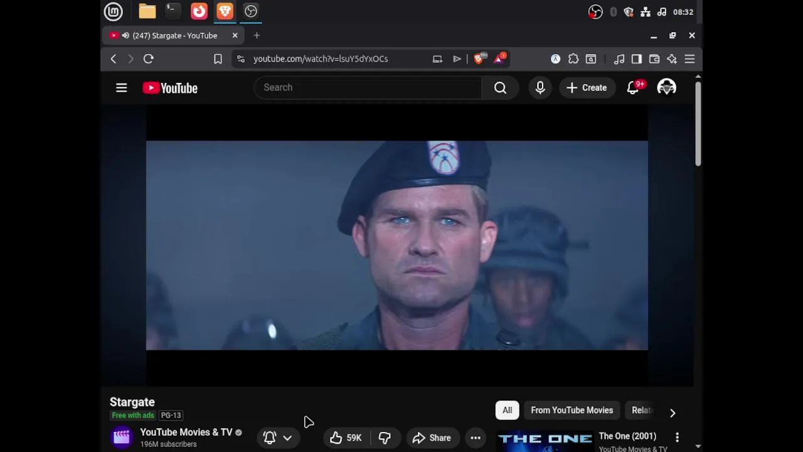
Task: Open the network connections tray icon
Action: (646, 12)
